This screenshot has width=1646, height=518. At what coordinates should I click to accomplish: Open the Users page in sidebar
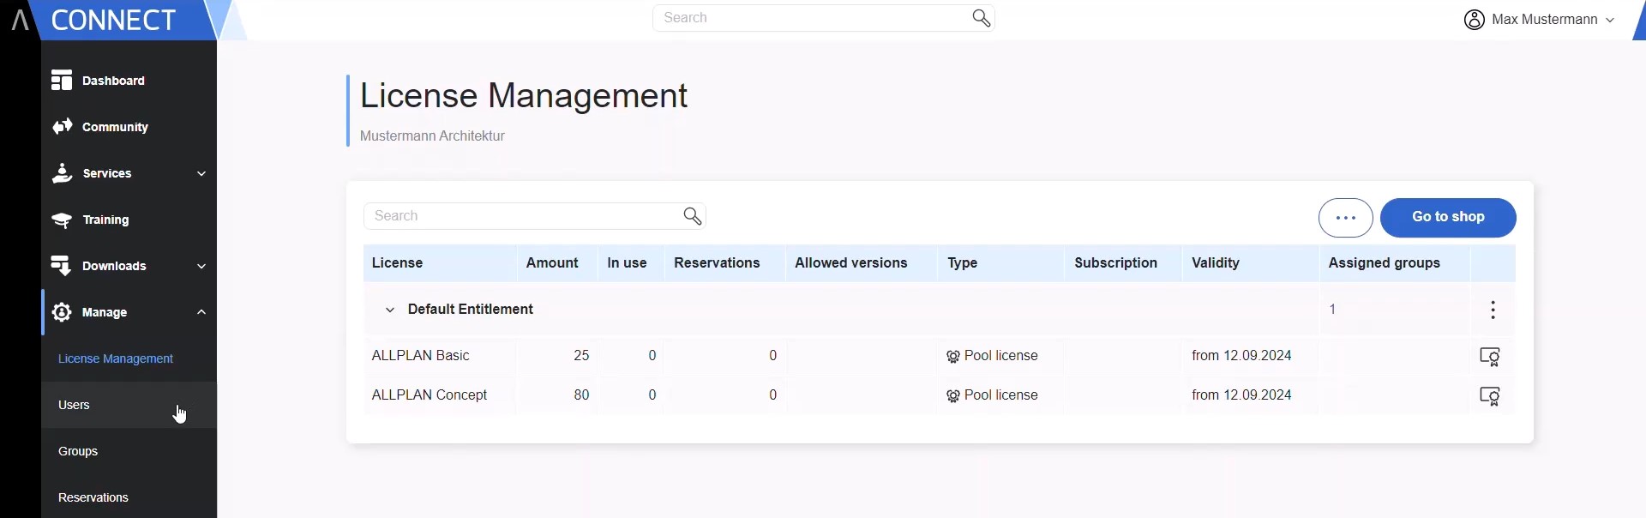[x=75, y=405]
